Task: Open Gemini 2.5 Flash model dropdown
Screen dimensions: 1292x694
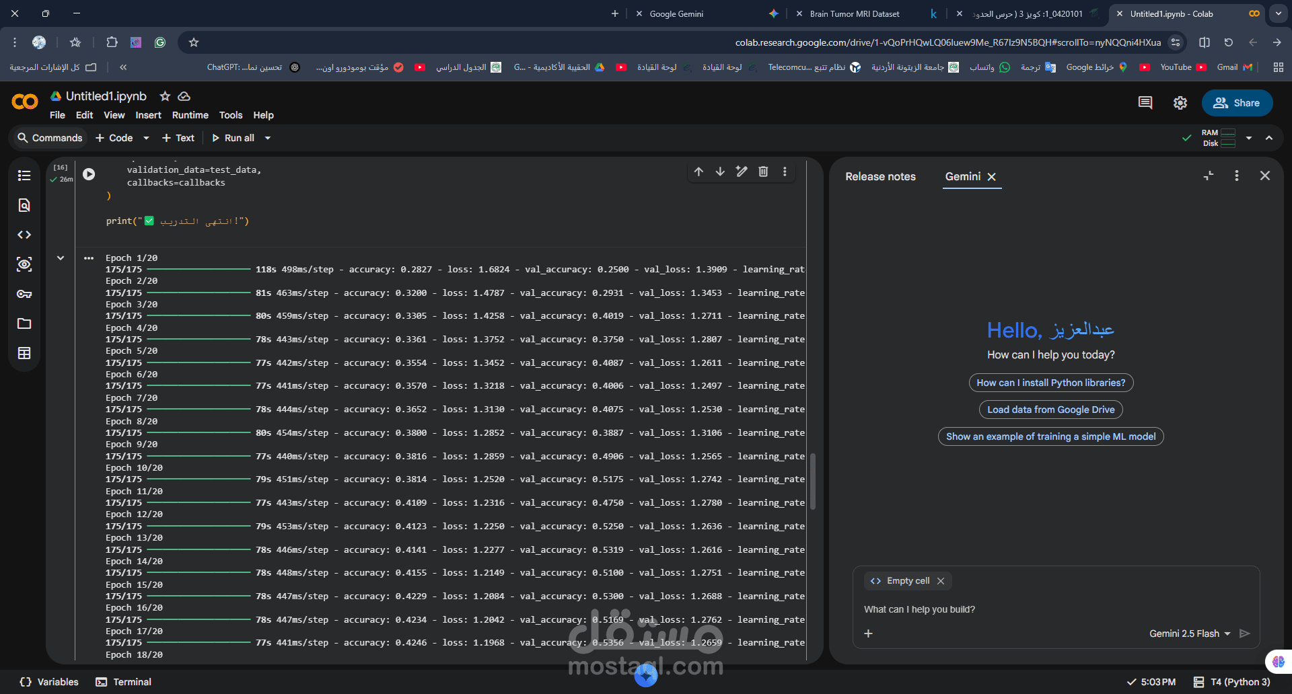Action: [x=1190, y=633]
